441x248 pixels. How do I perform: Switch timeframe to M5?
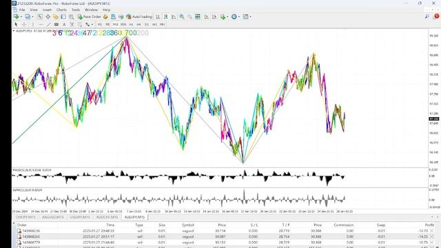click(x=107, y=25)
